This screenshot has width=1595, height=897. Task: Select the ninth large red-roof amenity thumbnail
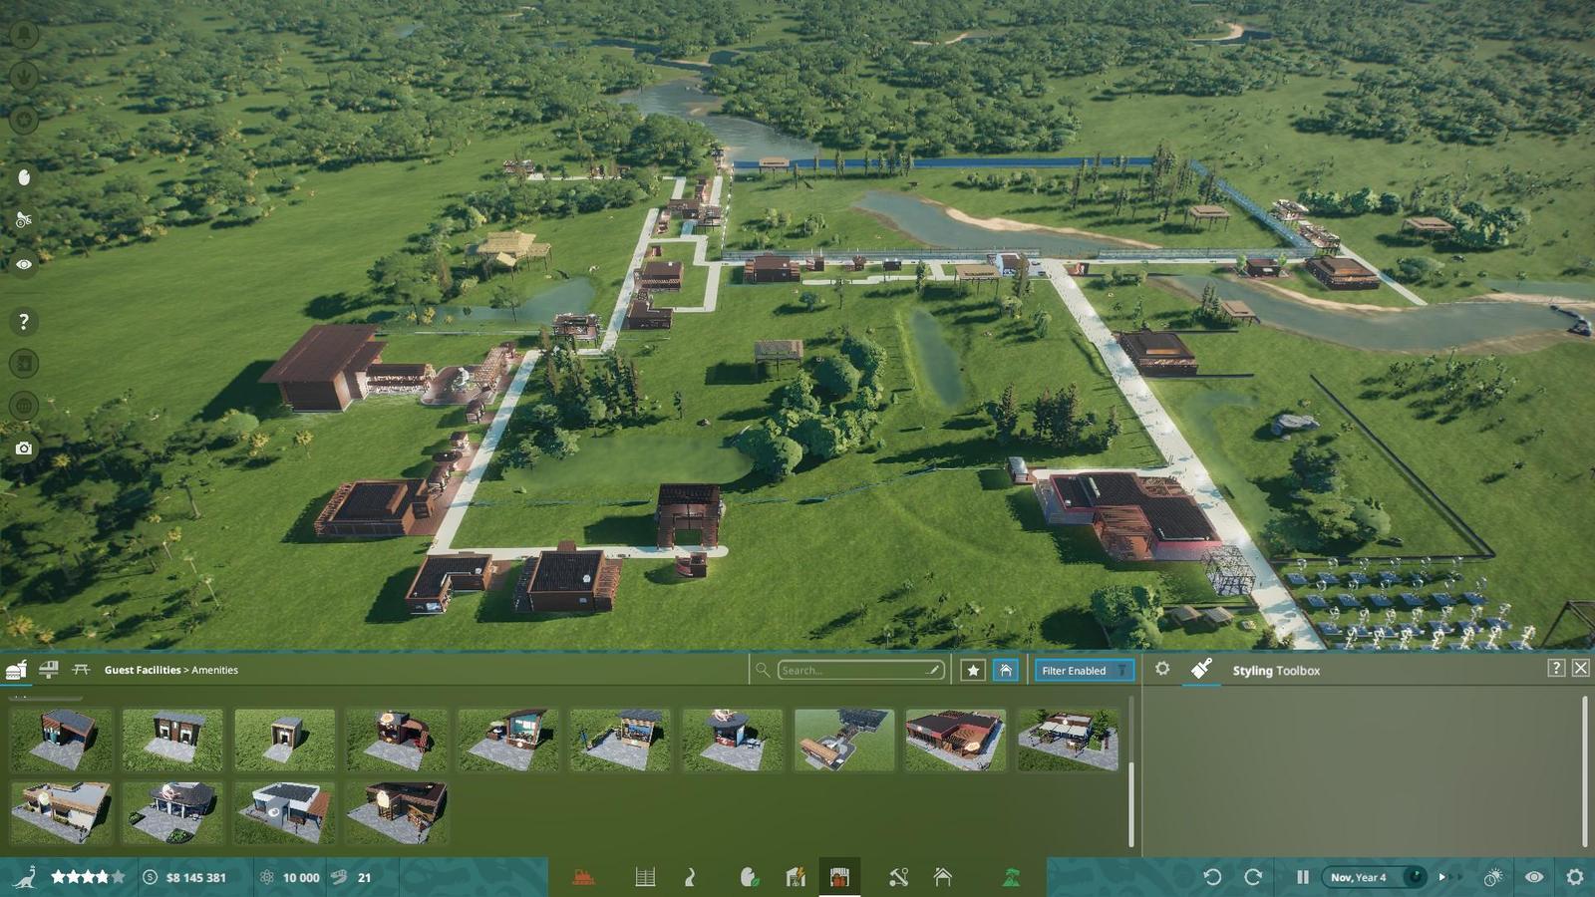coord(956,740)
